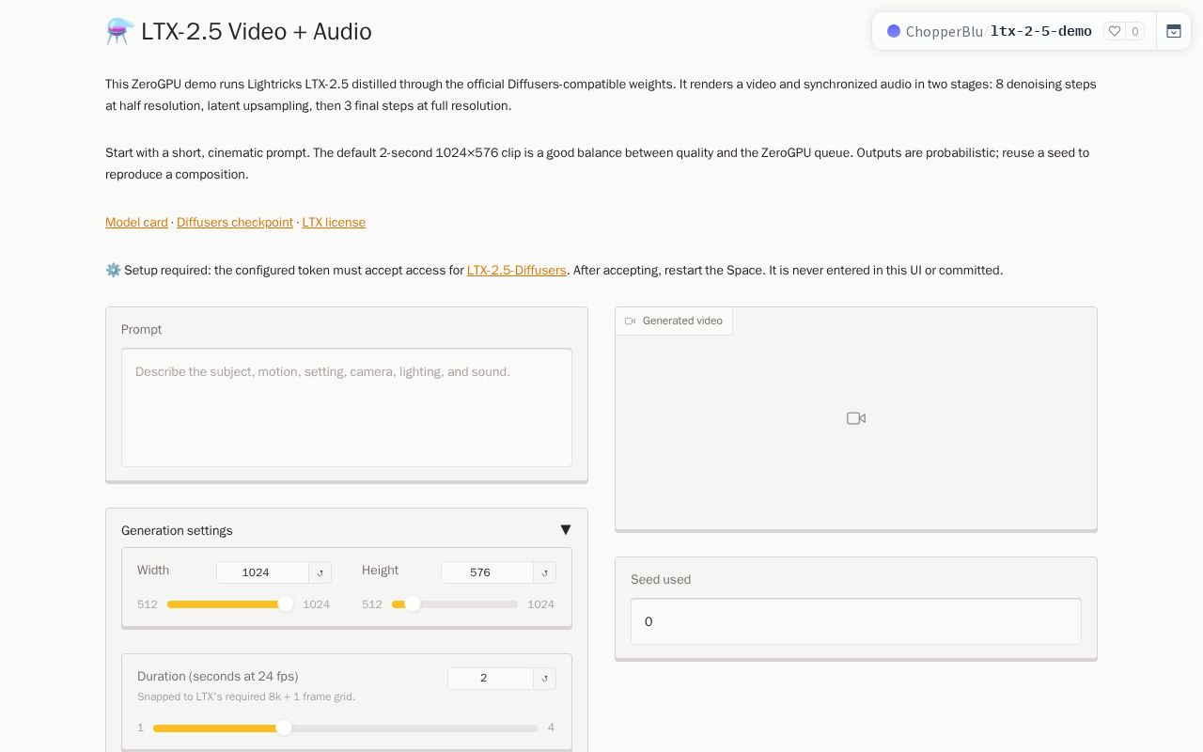This screenshot has width=1203, height=752.
Task: Click the Duration number field showing 2
Action: click(491, 679)
